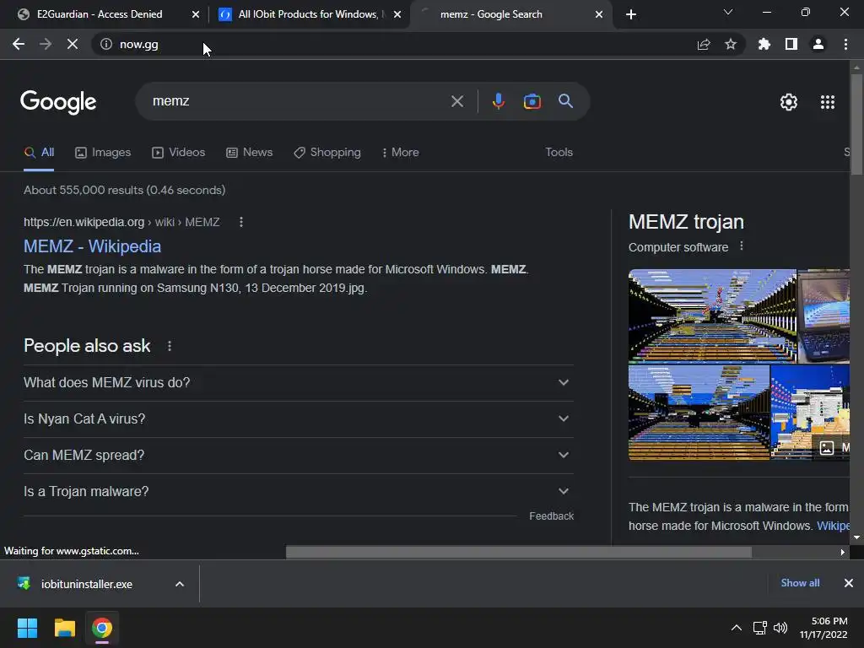864x648 pixels.
Task: Open the More search filters menu
Action: point(401,153)
